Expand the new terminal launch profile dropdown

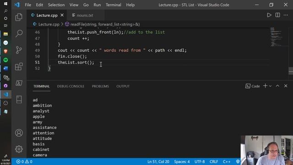[x=270, y=86]
